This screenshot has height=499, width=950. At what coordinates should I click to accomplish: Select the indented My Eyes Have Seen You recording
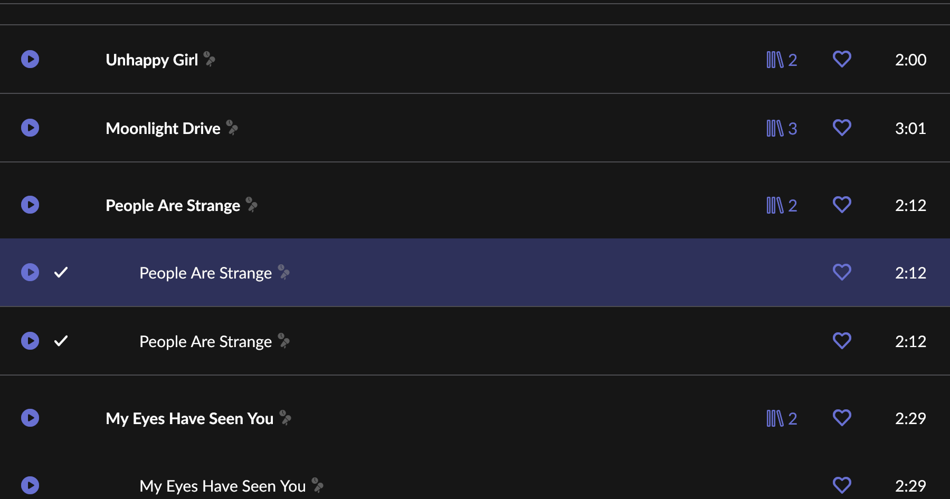point(222,486)
